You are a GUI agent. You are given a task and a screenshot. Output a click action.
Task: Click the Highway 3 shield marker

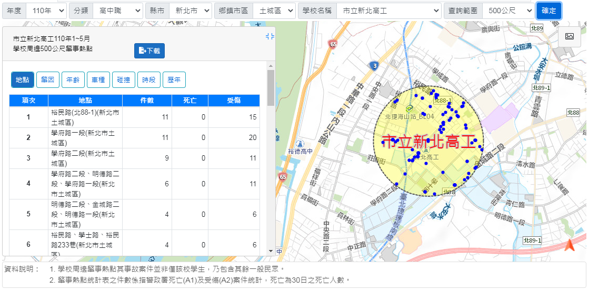click(374, 66)
